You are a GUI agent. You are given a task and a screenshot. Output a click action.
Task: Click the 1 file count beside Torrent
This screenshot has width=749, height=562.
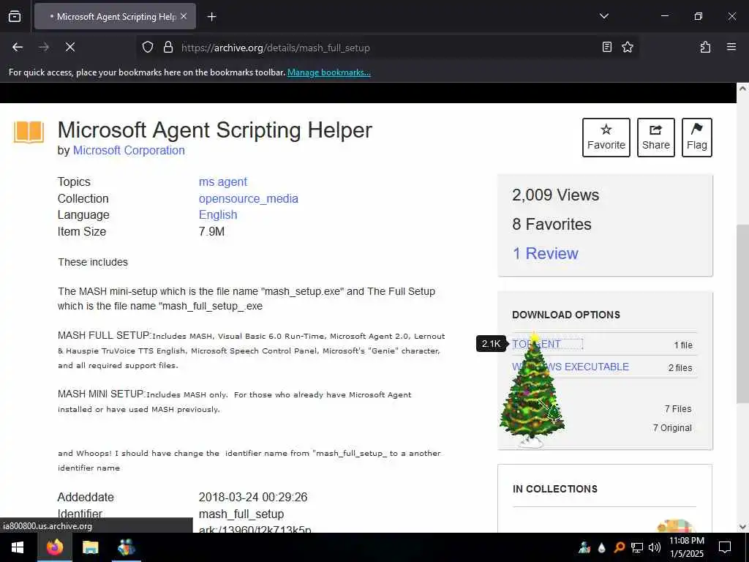(x=683, y=345)
